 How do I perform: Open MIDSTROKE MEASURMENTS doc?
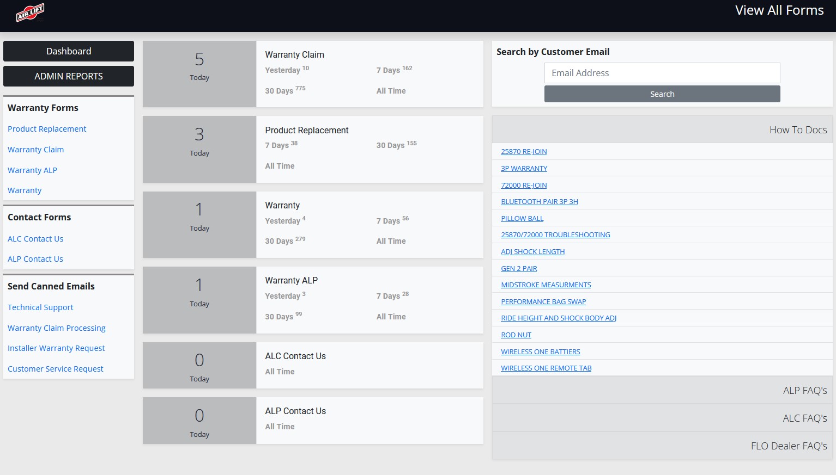546,285
